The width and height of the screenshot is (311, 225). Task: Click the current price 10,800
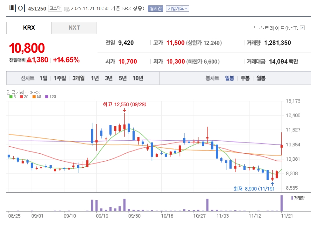coord(27,48)
